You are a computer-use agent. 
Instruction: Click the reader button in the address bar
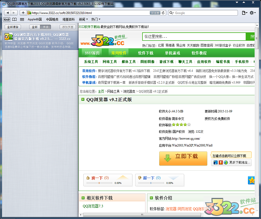(155, 13)
